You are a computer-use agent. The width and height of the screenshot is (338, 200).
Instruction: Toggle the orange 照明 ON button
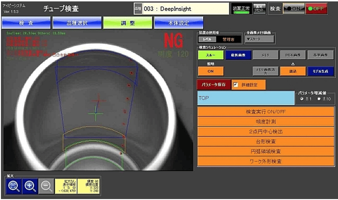211,71
